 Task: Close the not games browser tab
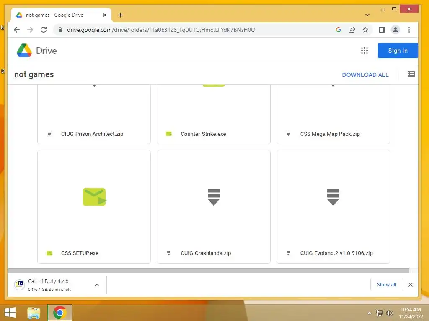click(104, 15)
